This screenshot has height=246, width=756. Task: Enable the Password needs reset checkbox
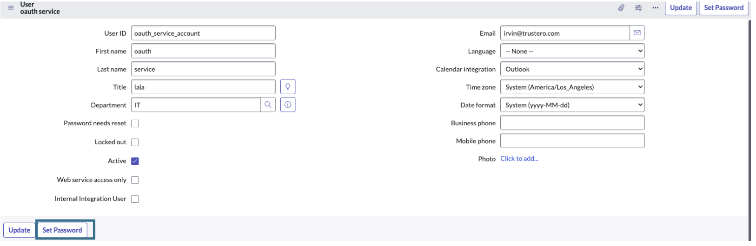point(135,123)
